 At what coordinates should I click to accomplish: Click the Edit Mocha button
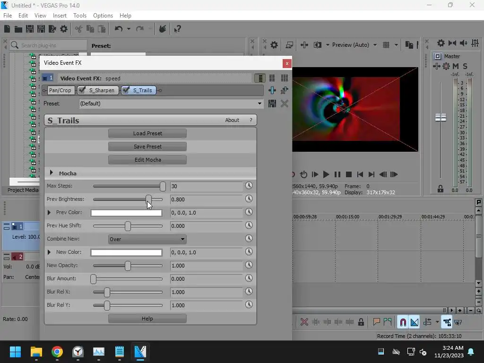pos(147,160)
